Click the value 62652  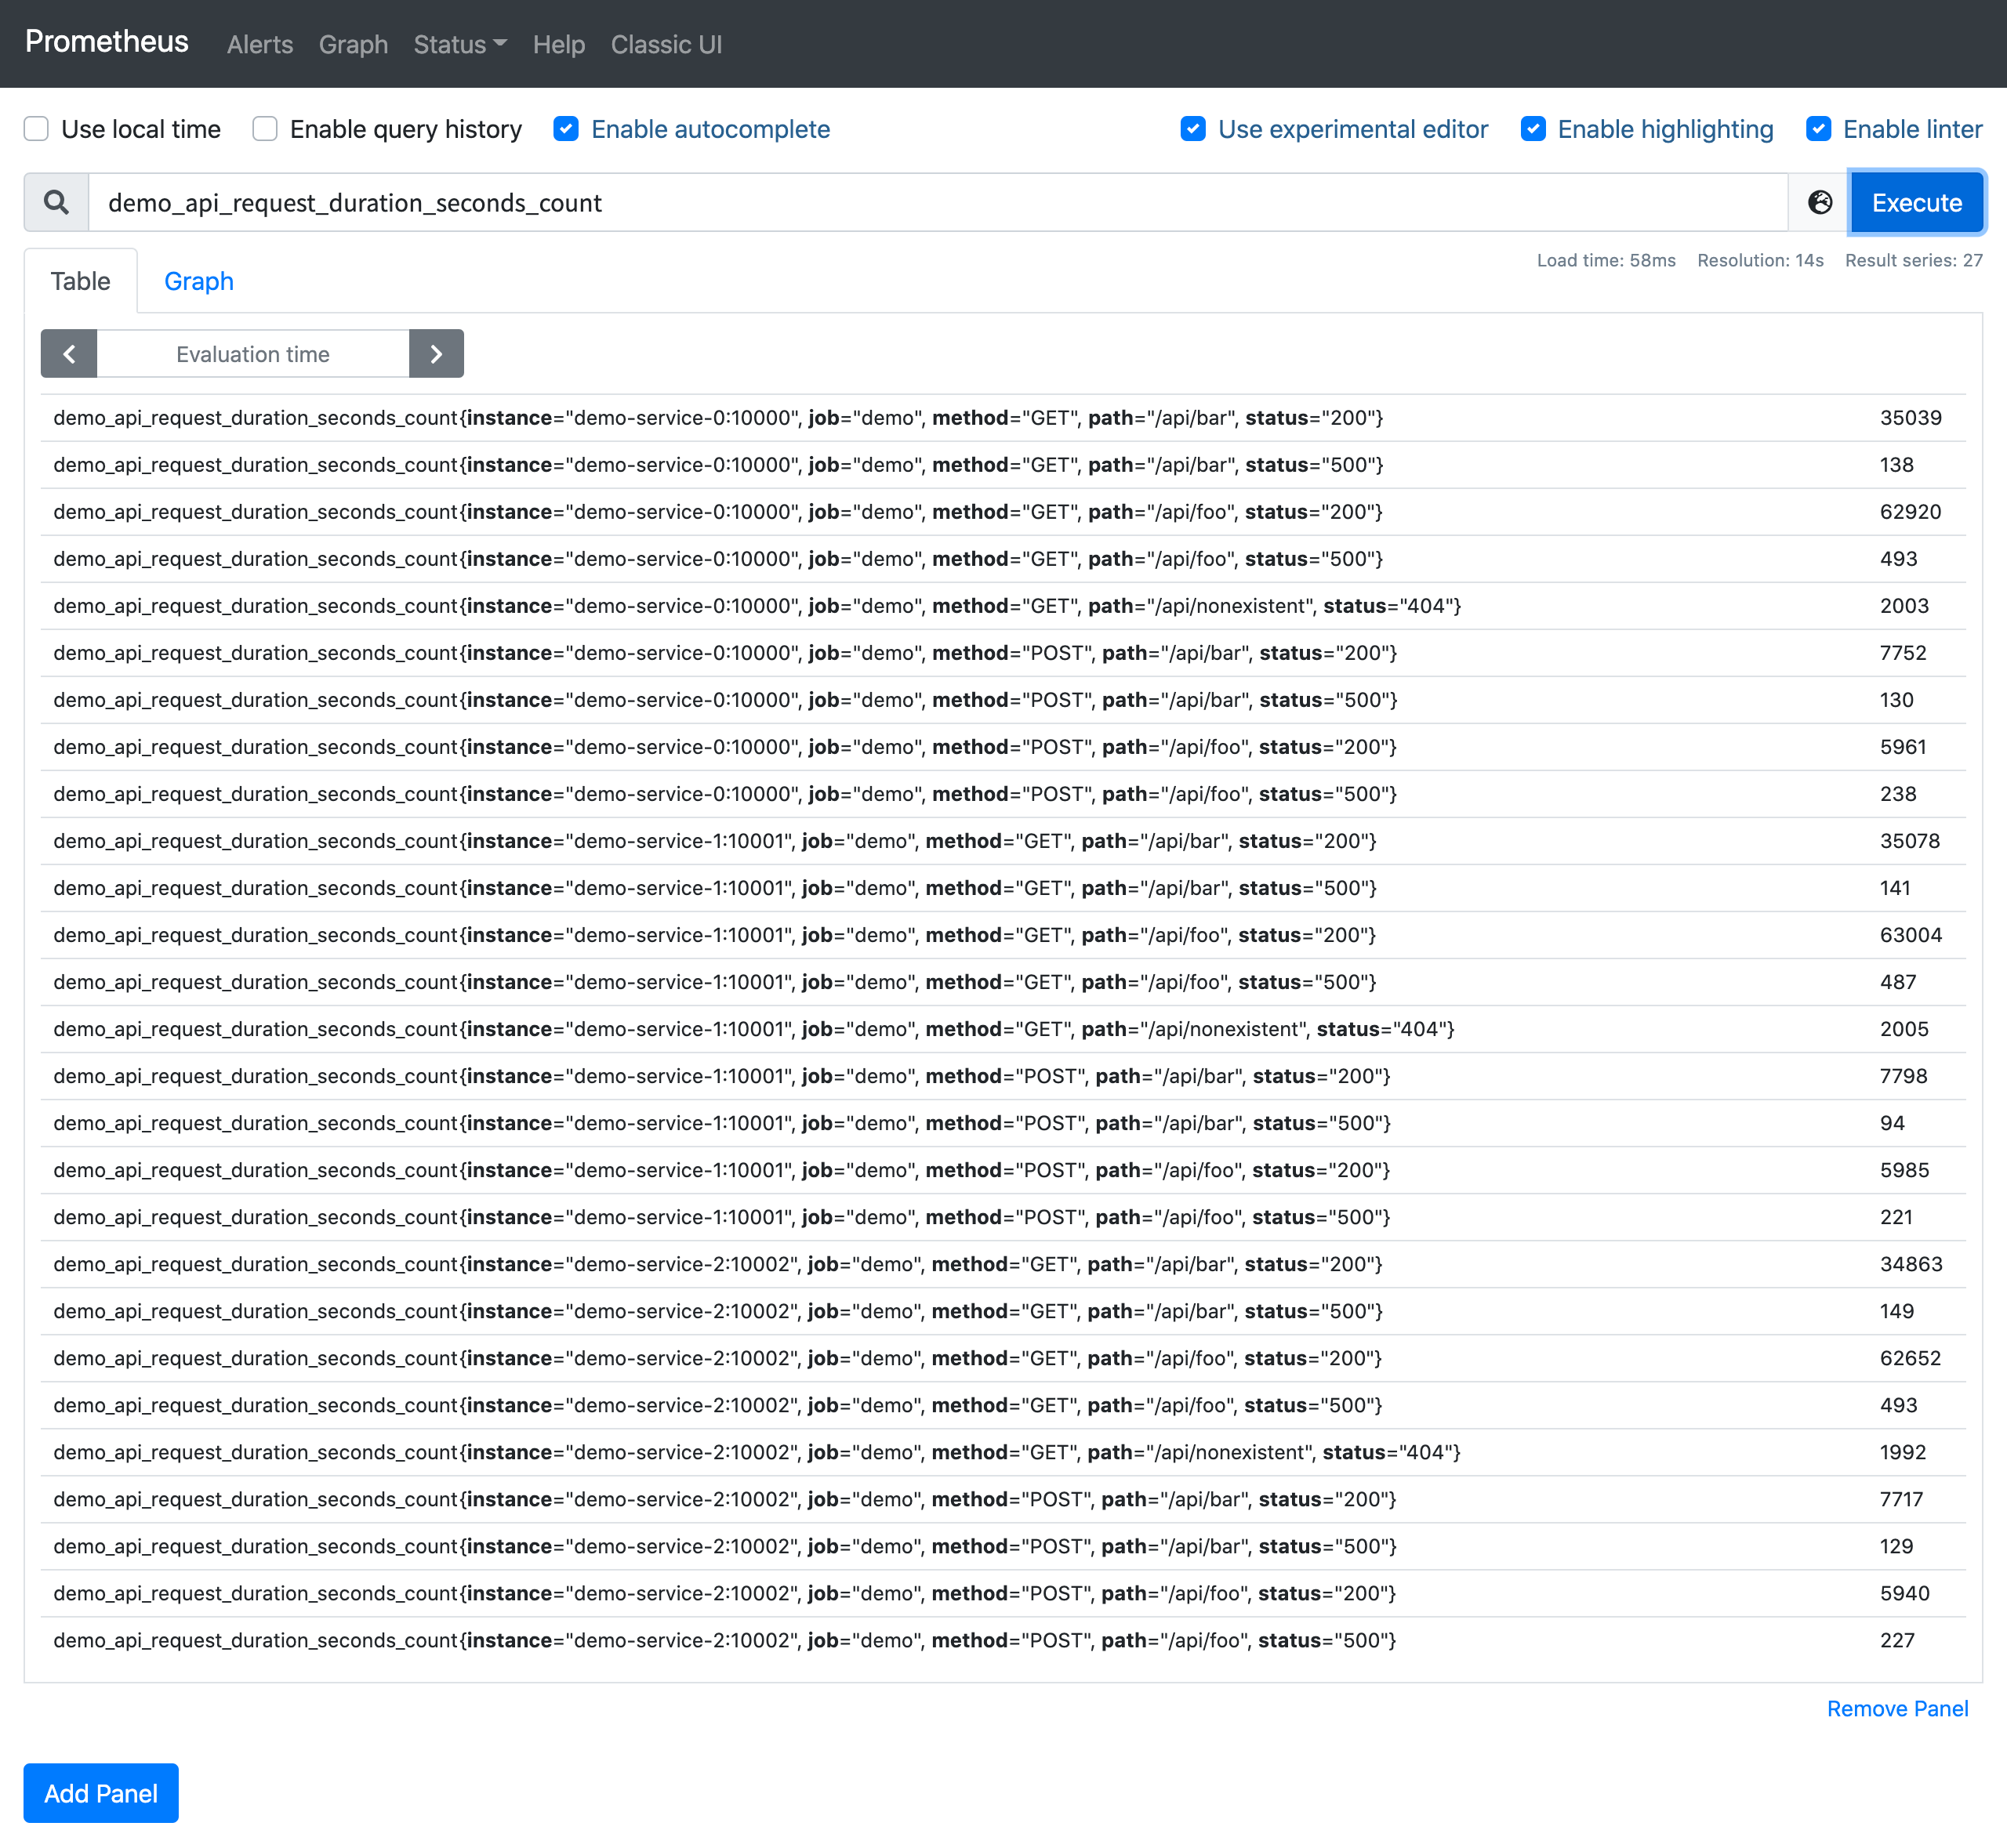[1911, 1358]
